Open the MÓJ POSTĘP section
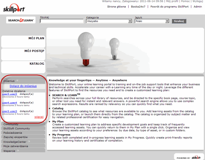This screenshot has width=205, height=160. click(x=23, y=54)
